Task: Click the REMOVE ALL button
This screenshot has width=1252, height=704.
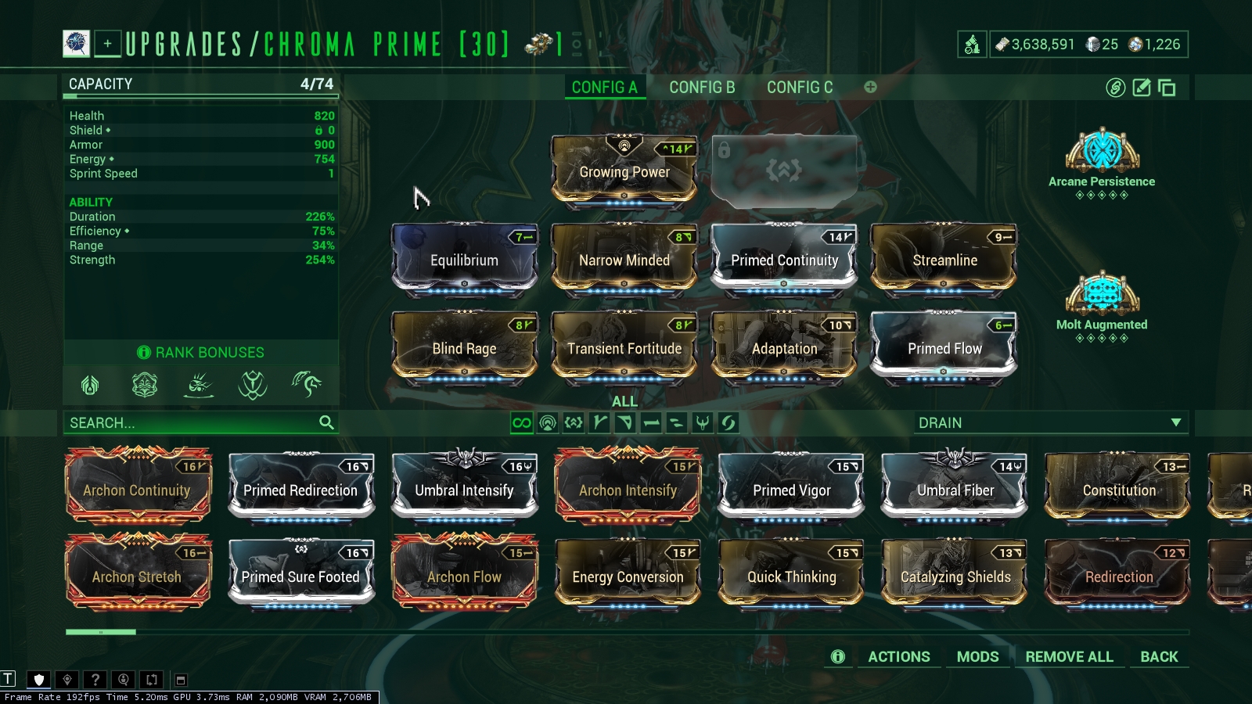Action: (1069, 657)
